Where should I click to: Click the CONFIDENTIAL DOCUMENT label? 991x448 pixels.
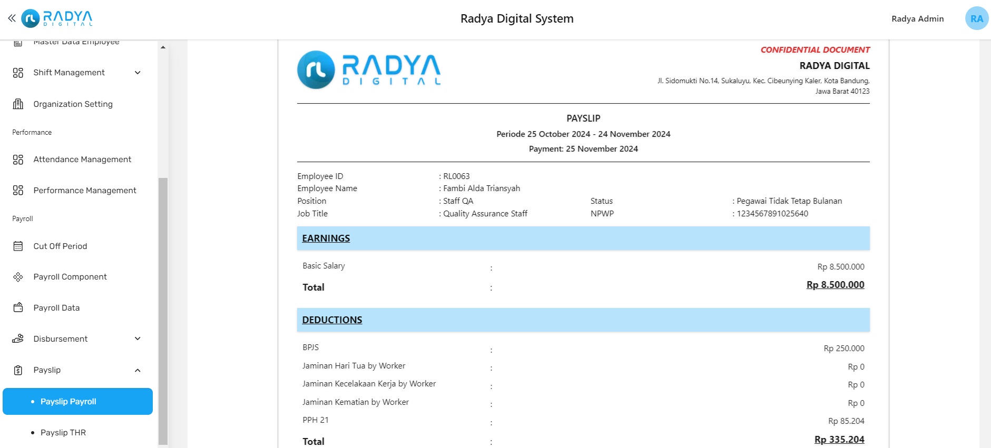coord(815,50)
